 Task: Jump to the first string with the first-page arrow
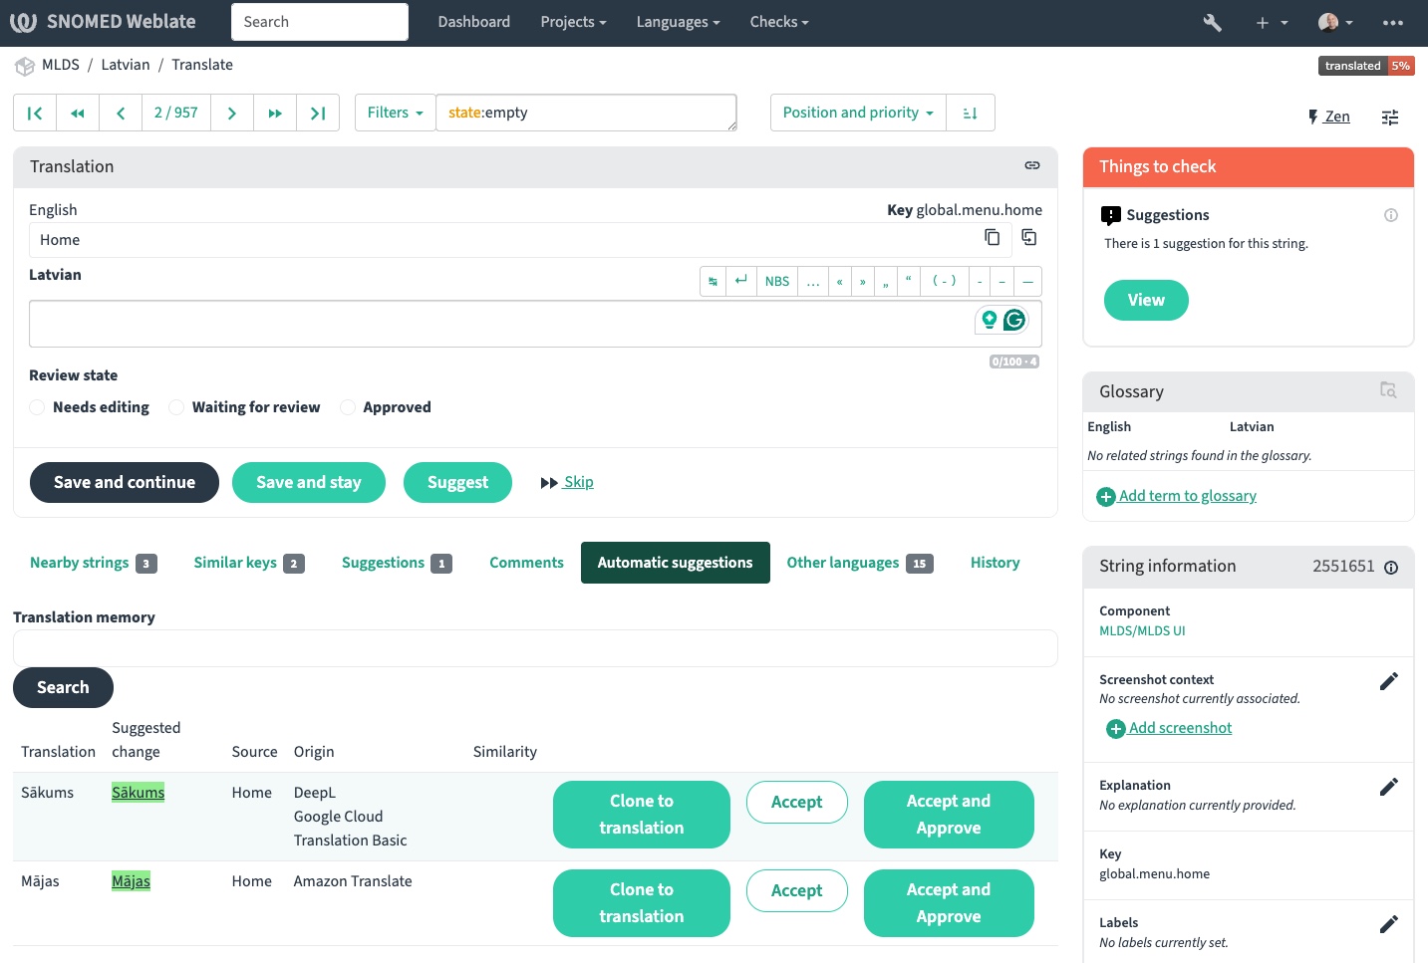click(35, 114)
